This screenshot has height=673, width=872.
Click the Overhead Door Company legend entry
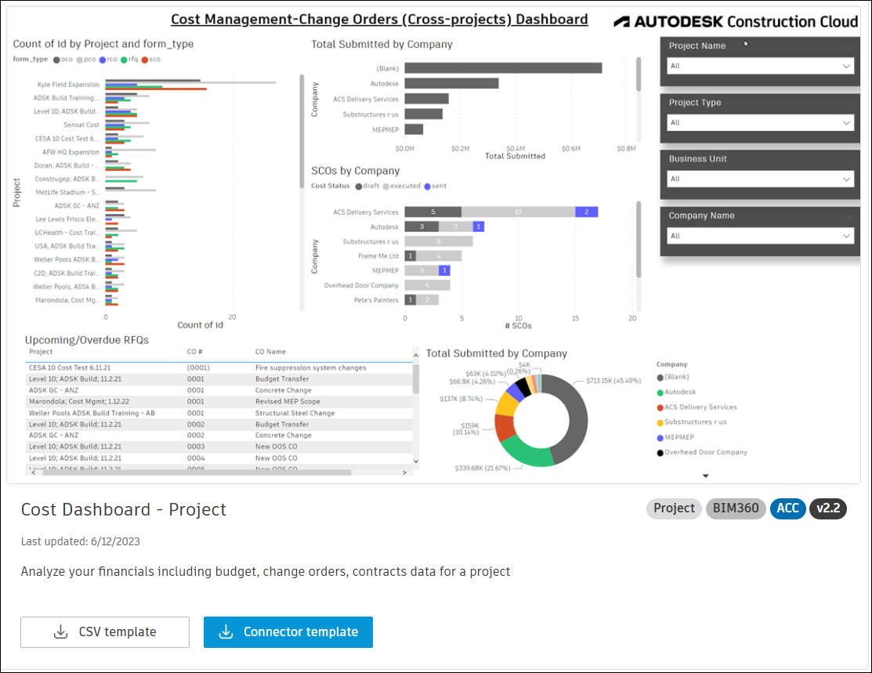click(703, 452)
